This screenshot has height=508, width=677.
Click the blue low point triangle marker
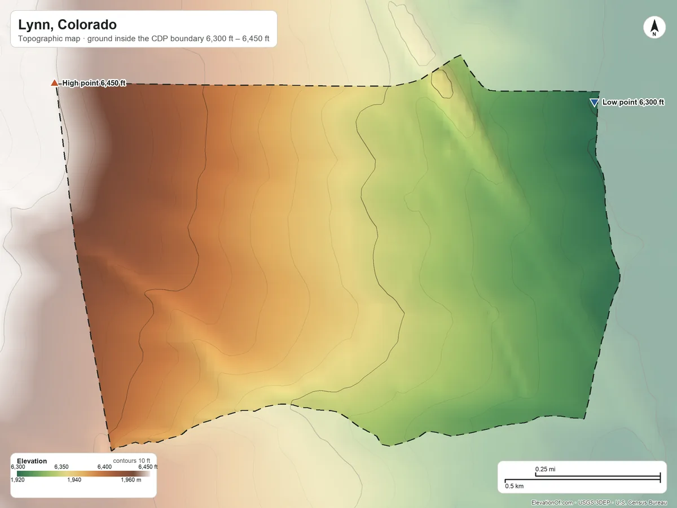(x=594, y=102)
